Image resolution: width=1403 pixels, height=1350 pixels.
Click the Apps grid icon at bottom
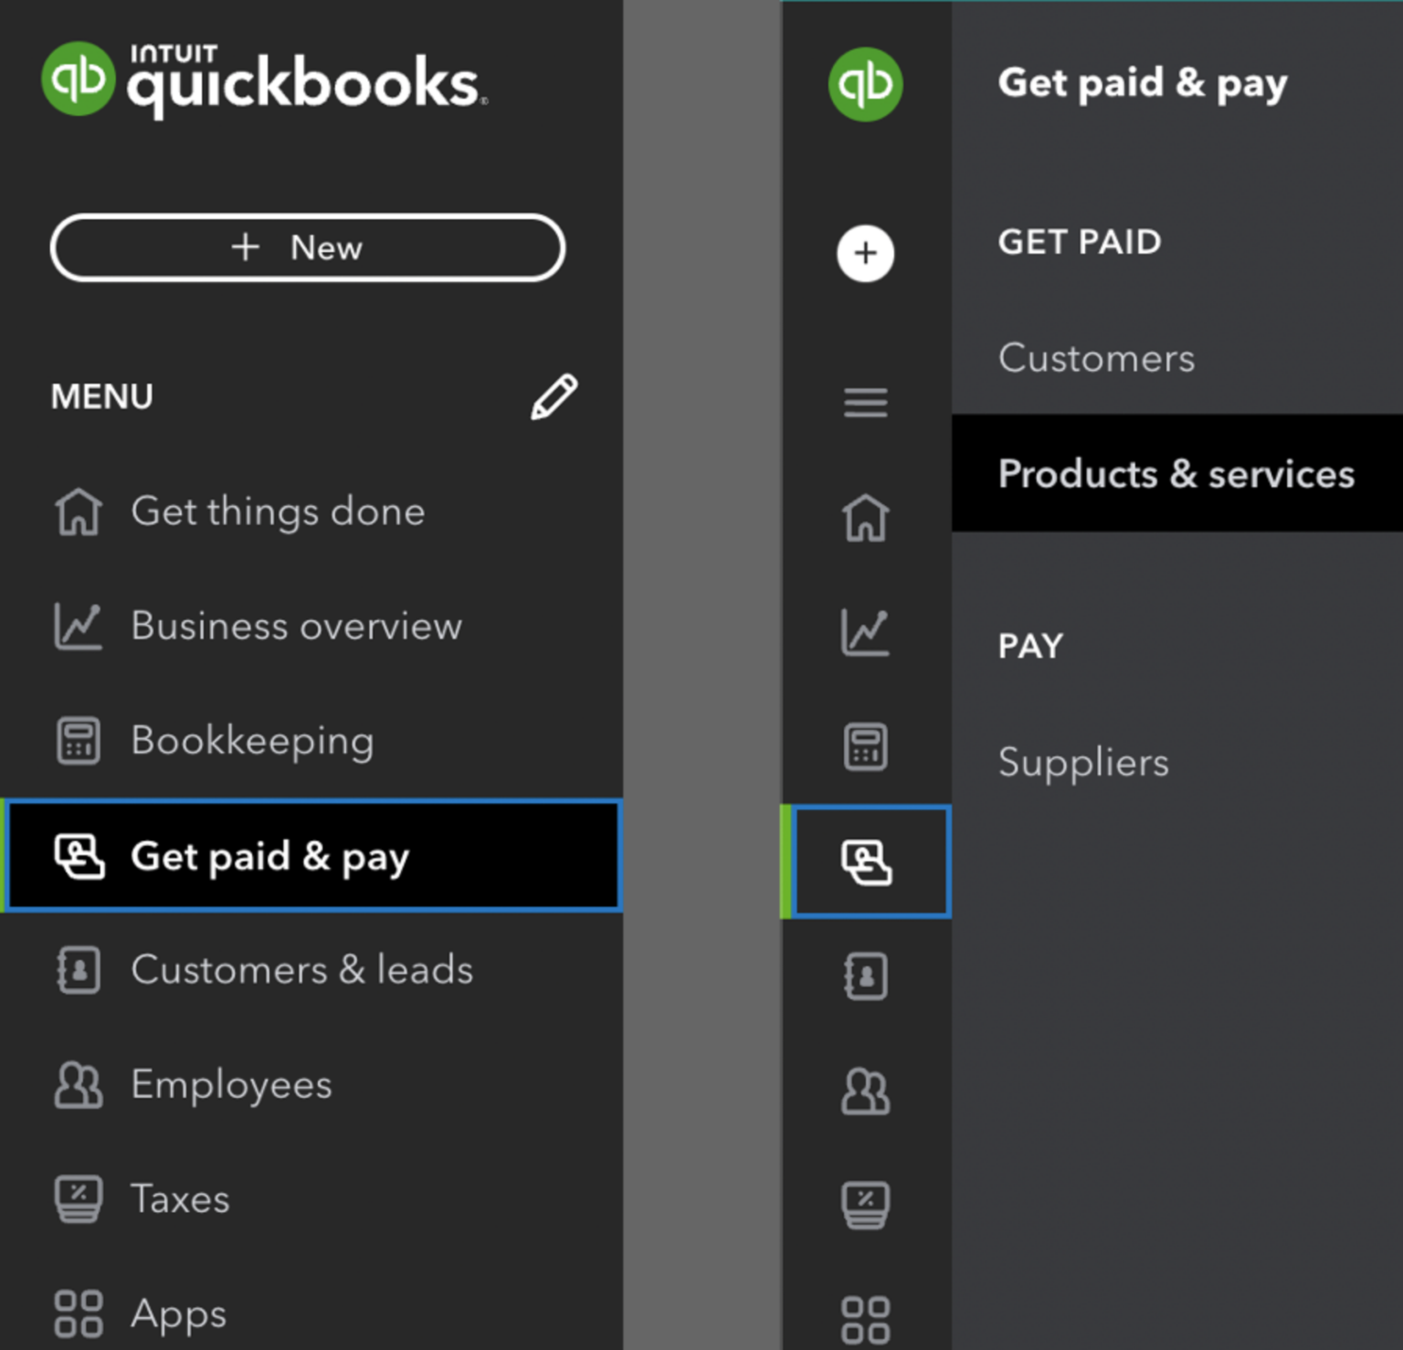point(865,1317)
